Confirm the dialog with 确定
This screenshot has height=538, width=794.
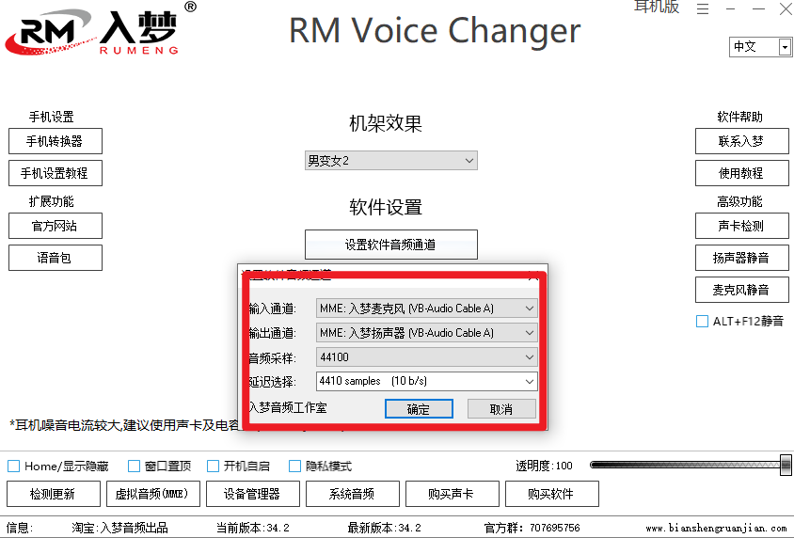[419, 409]
